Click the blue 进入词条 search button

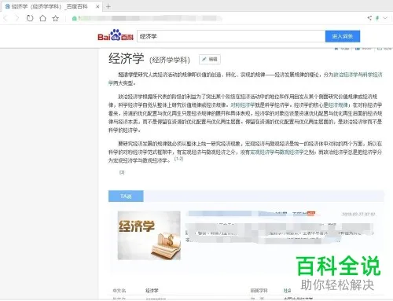coord(343,36)
